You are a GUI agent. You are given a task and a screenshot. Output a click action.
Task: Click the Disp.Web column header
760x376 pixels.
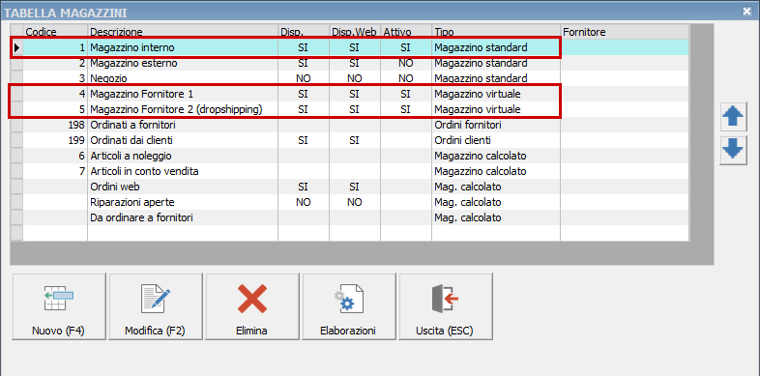(x=355, y=32)
